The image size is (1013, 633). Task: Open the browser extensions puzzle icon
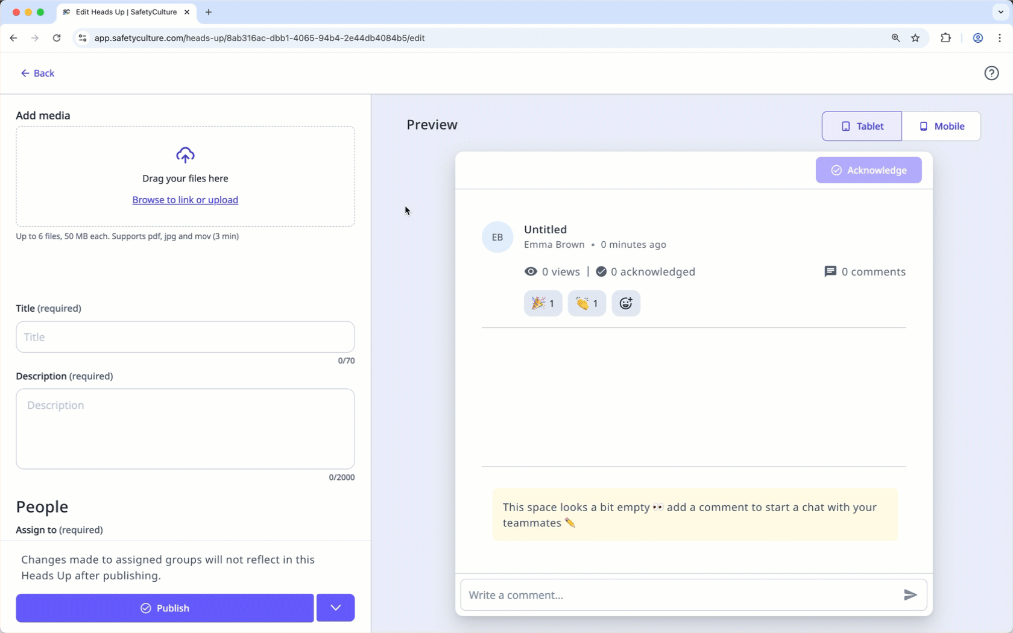point(945,38)
